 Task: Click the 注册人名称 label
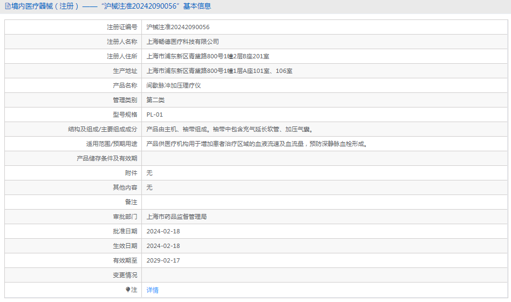pos(122,42)
